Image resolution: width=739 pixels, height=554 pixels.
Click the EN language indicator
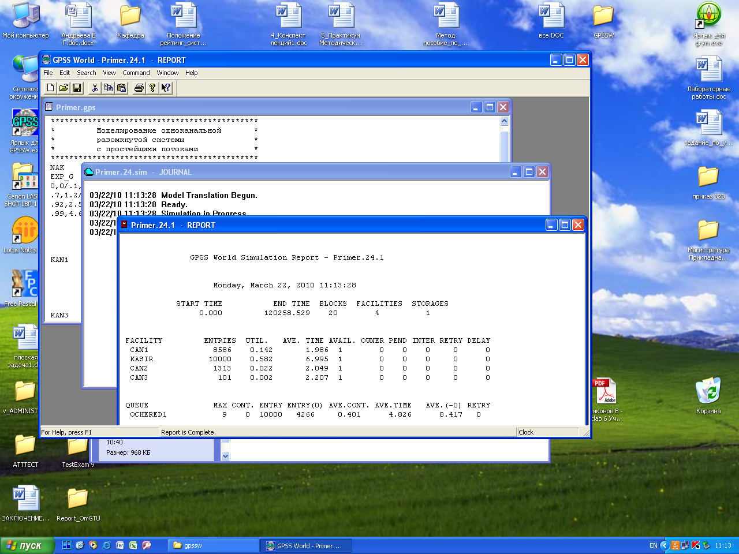pyautogui.click(x=653, y=545)
